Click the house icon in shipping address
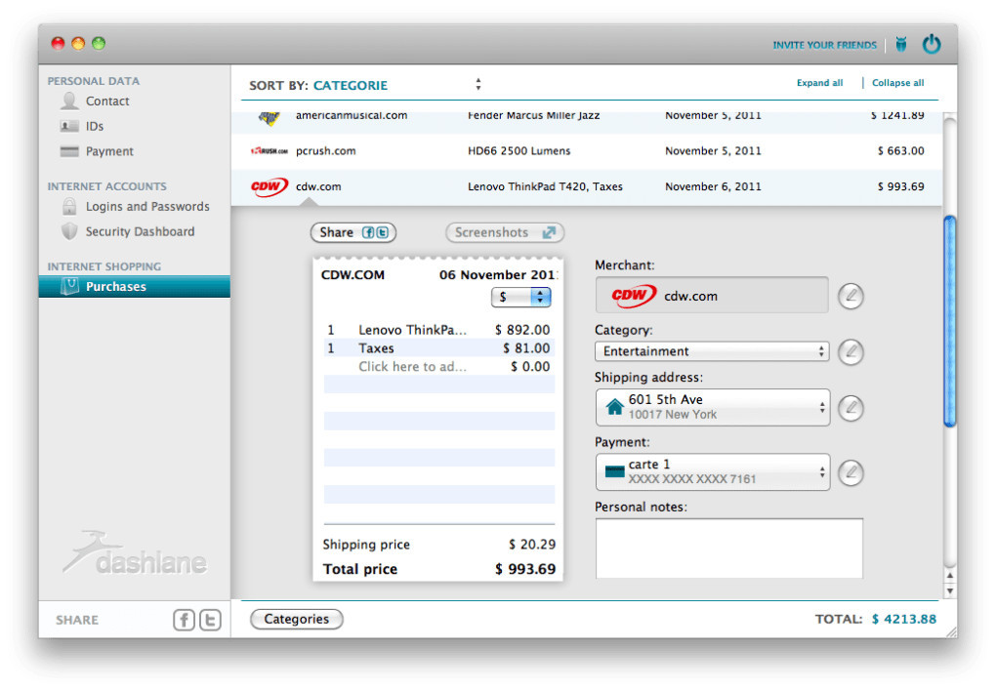The width and height of the screenshot is (996, 691). [x=614, y=406]
